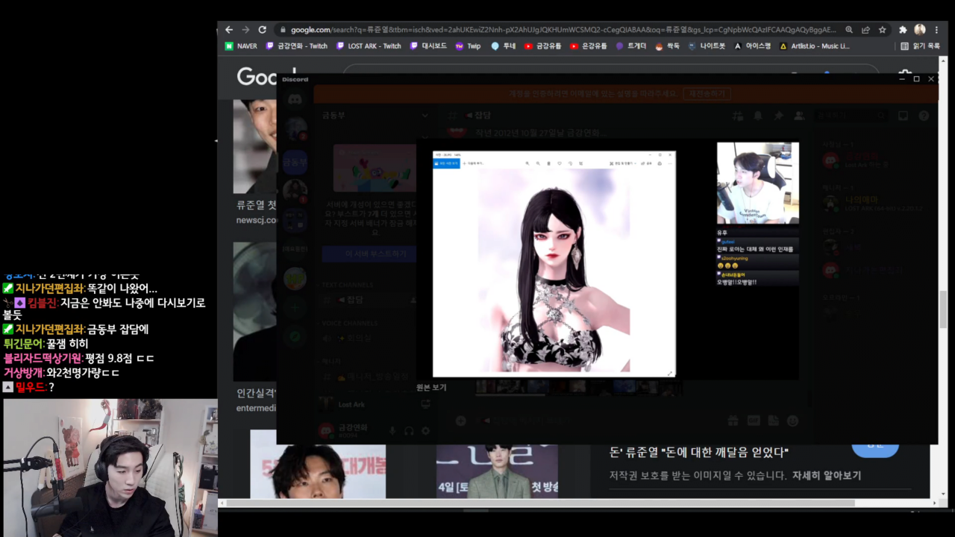Bookmark this page with the star
Image resolution: width=955 pixels, height=537 pixels.
882,30
